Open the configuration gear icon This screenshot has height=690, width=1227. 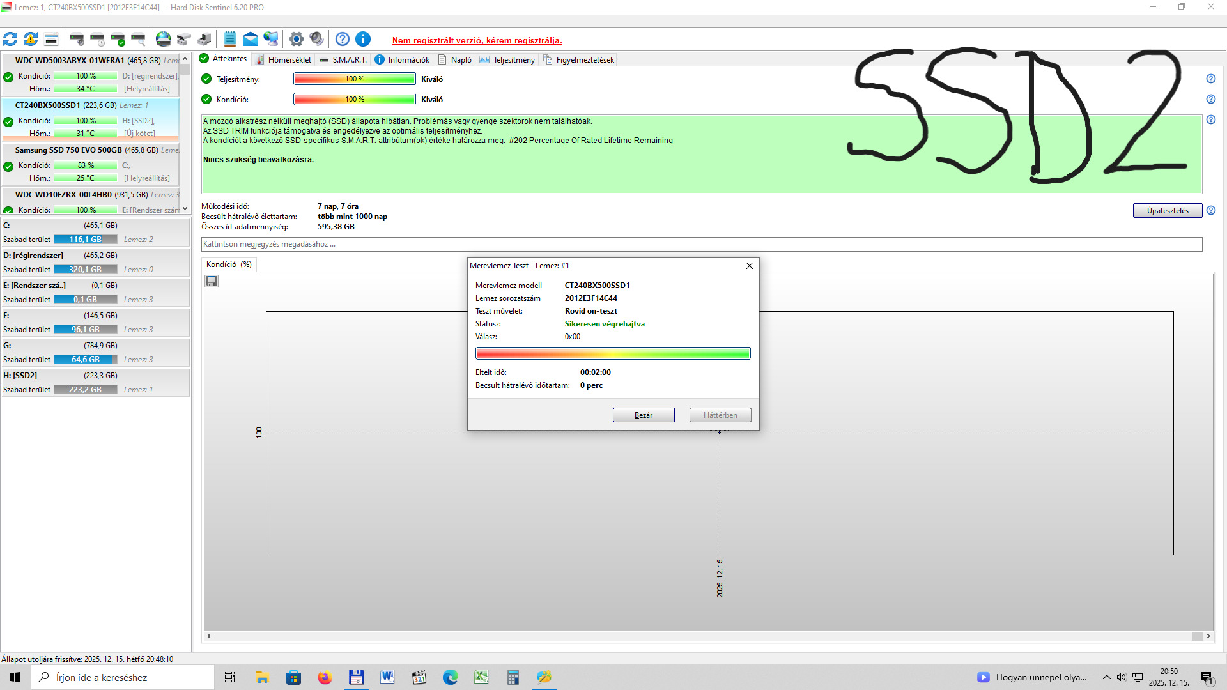[296, 40]
